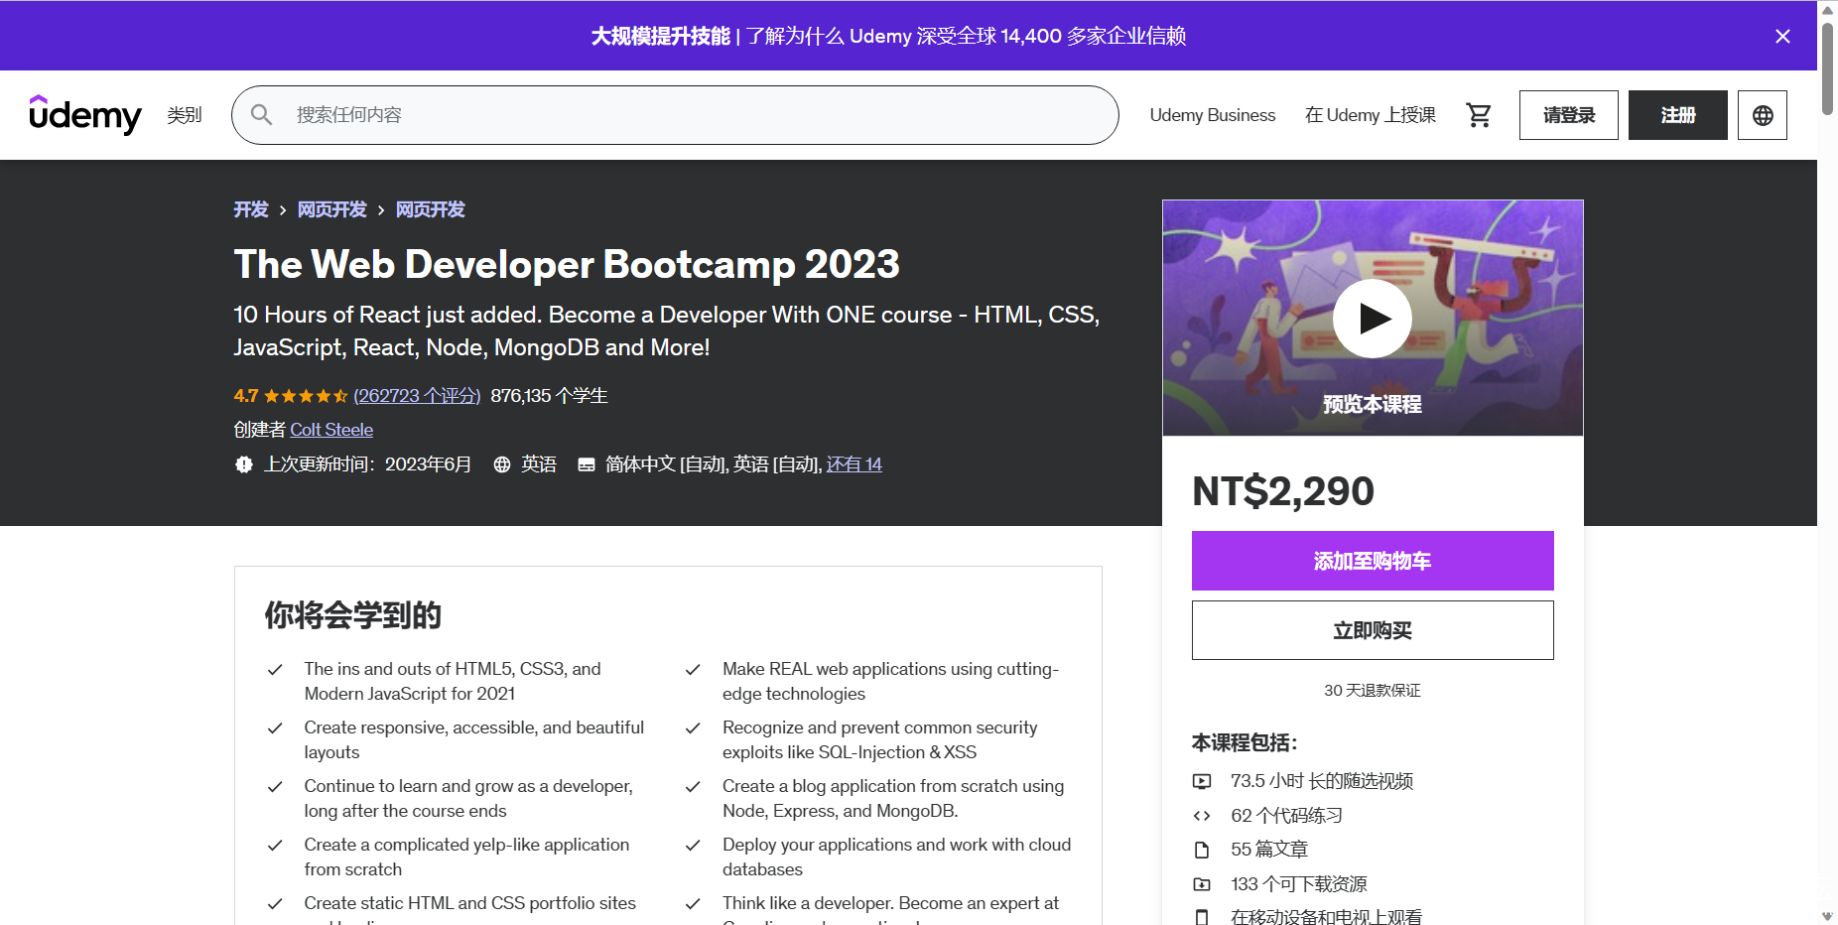Open the language globe selector

1763,115
